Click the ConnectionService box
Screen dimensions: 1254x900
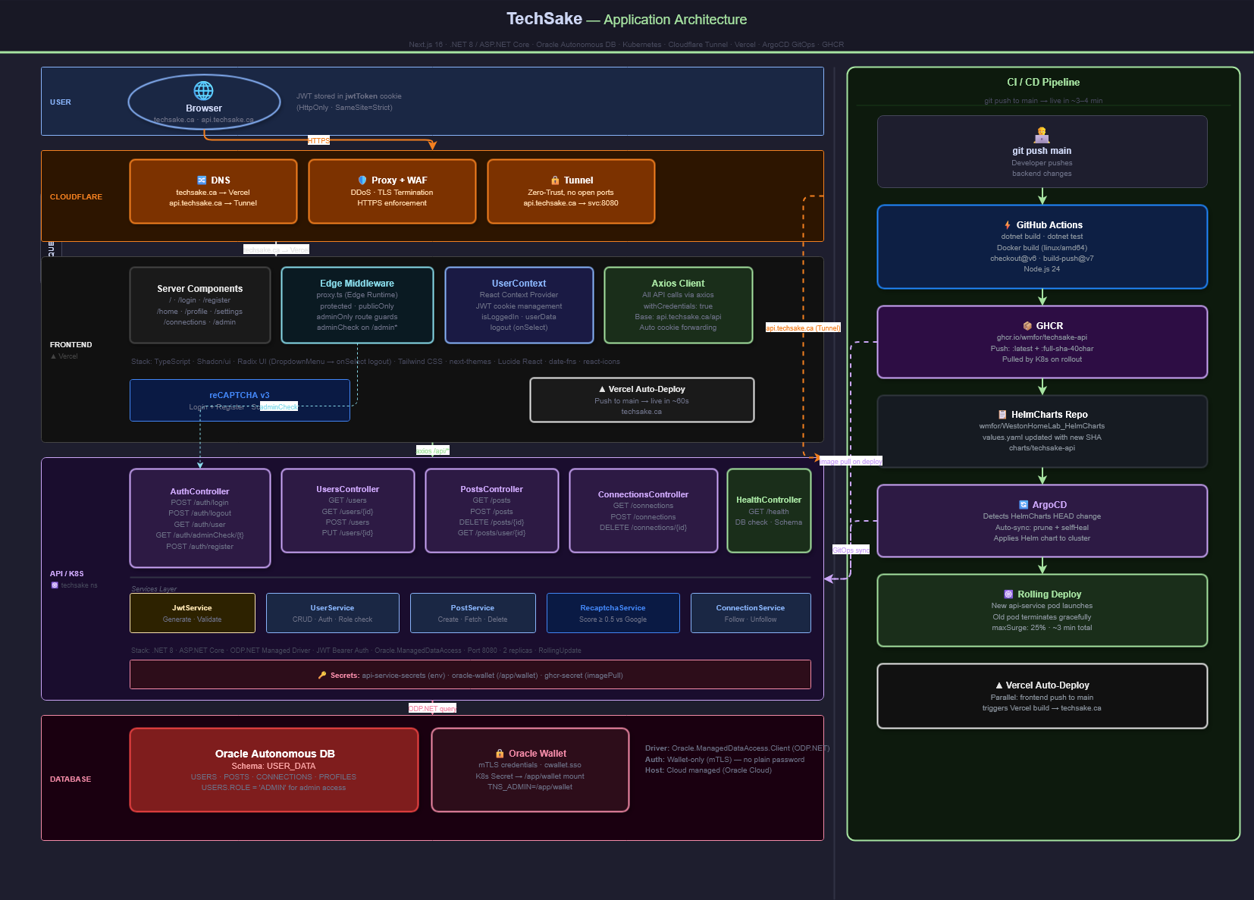click(x=751, y=613)
